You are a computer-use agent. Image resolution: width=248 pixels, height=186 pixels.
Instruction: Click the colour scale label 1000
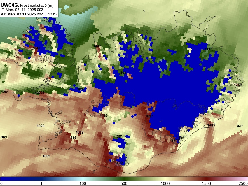[x=165, y=183]
